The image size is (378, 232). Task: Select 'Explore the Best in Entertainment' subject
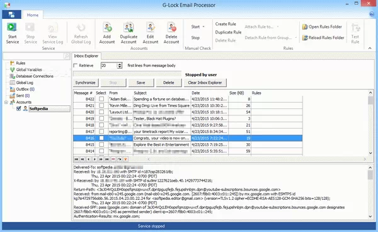[161, 145]
